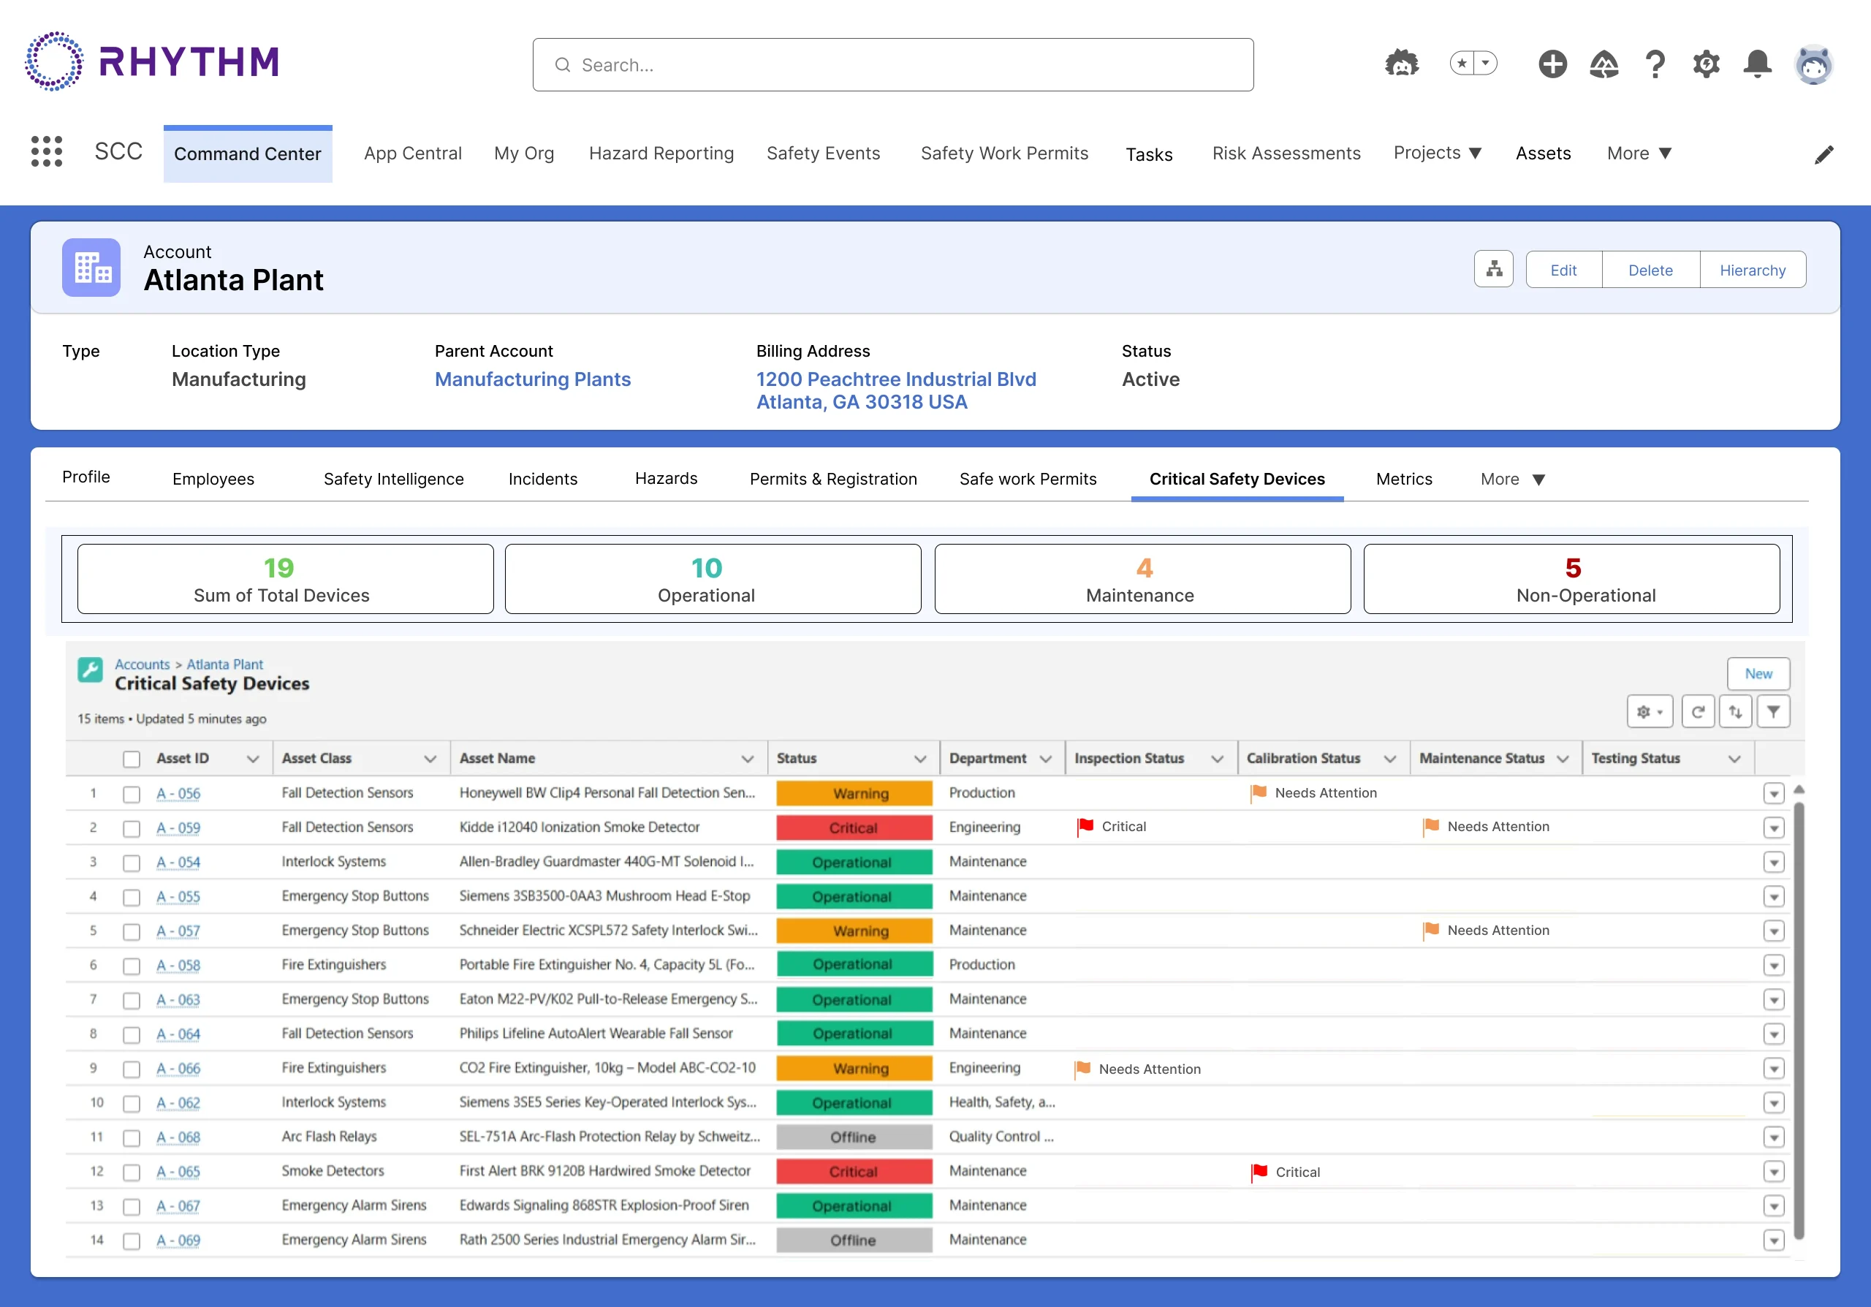1871x1307 pixels.
Task: Select the checkbox for asset A - 065
Action: (132, 1172)
